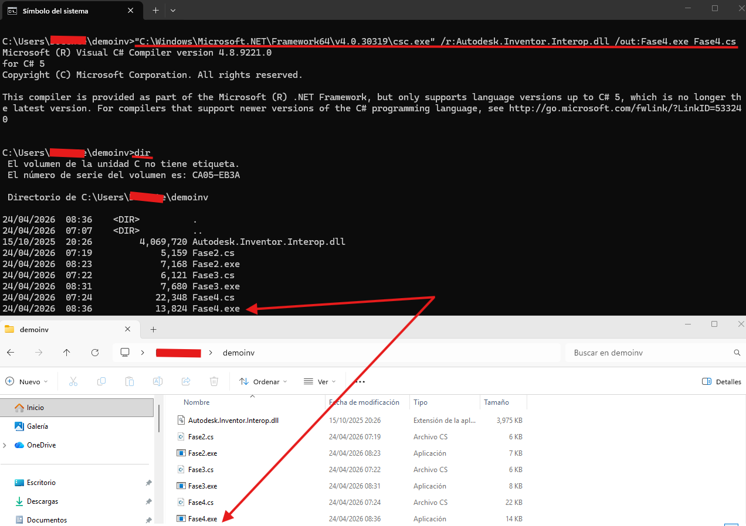Go up one folder level
Viewport: 746px width, 526px height.
point(67,353)
